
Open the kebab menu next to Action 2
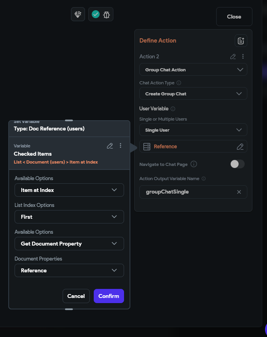[243, 57]
